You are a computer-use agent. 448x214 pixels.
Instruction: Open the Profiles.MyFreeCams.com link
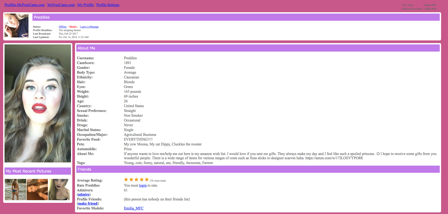coord(24,5)
